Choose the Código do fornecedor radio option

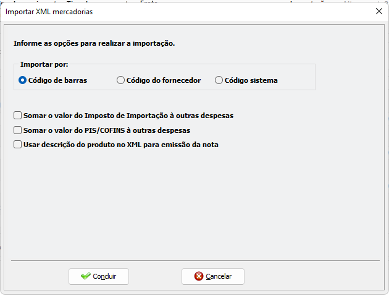click(120, 80)
